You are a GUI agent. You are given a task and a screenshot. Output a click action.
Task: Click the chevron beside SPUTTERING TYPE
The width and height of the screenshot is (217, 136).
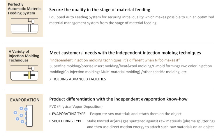[x=50, y=121]
